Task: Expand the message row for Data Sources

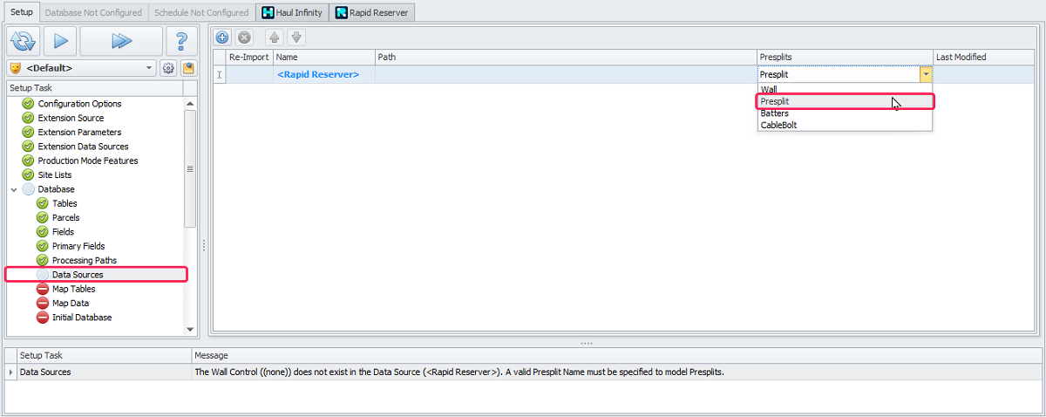Action: click(10, 373)
